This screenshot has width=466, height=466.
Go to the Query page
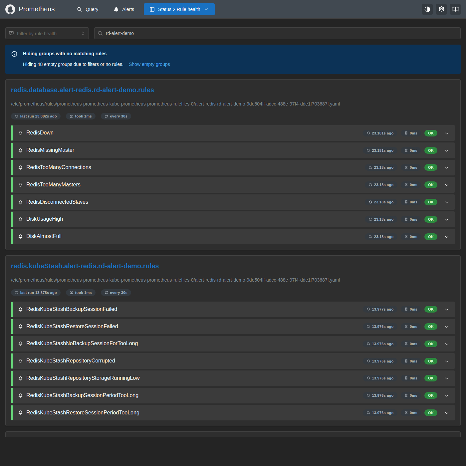pyautogui.click(x=88, y=9)
